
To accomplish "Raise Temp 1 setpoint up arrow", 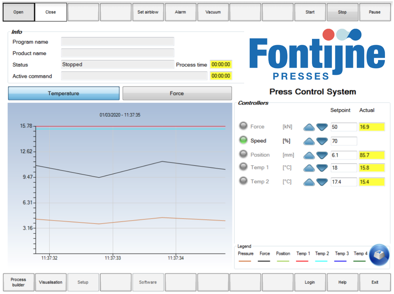I will (309, 168).
